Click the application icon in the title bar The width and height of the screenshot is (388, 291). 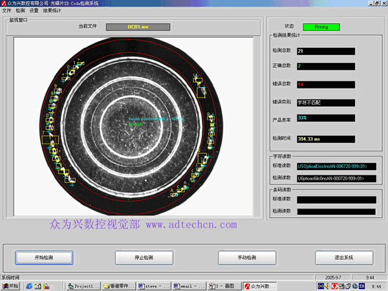(x=3, y=3)
